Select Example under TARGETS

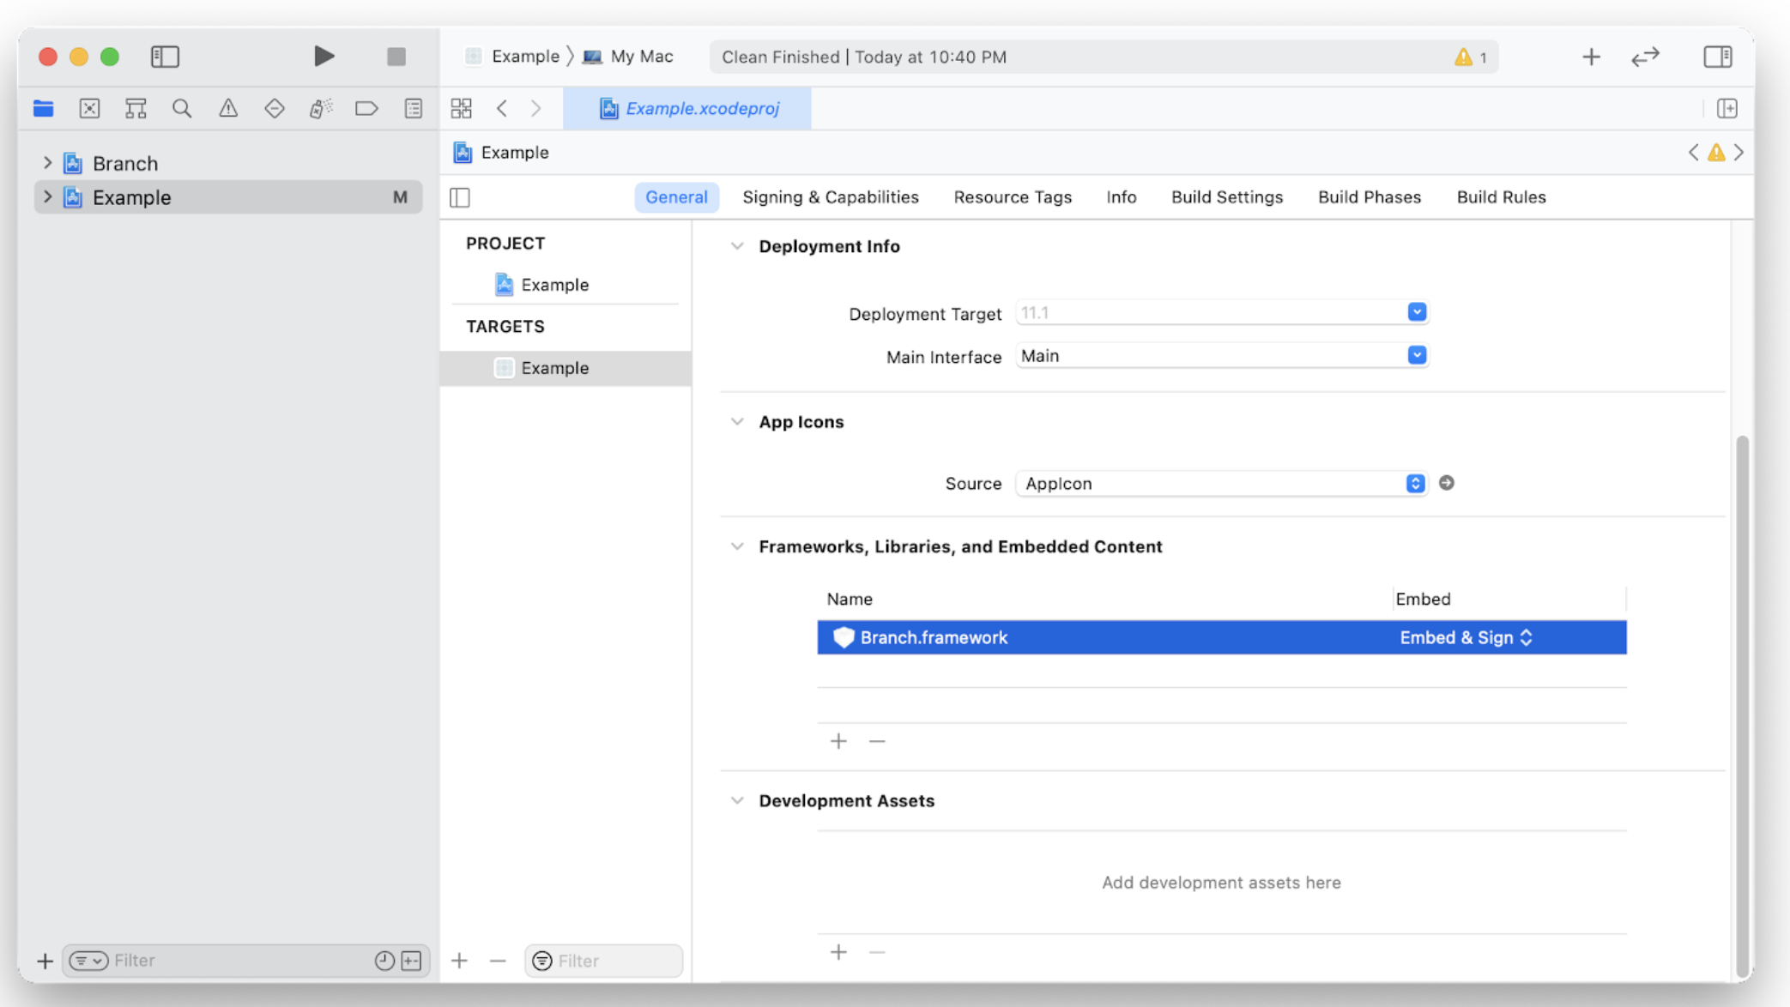click(x=565, y=368)
